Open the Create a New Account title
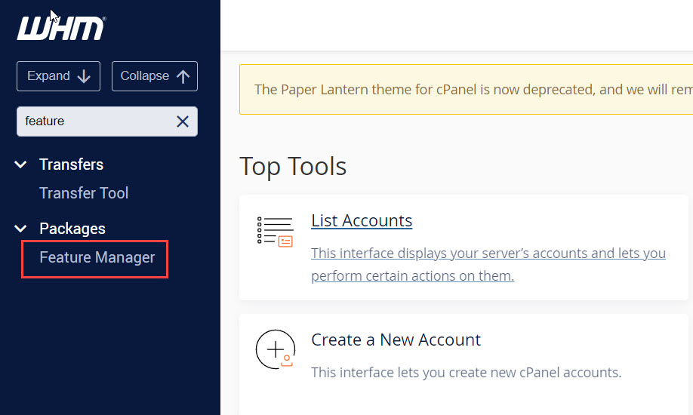The height and width of the screenshot is (415, 693). [x=396, y=340]
